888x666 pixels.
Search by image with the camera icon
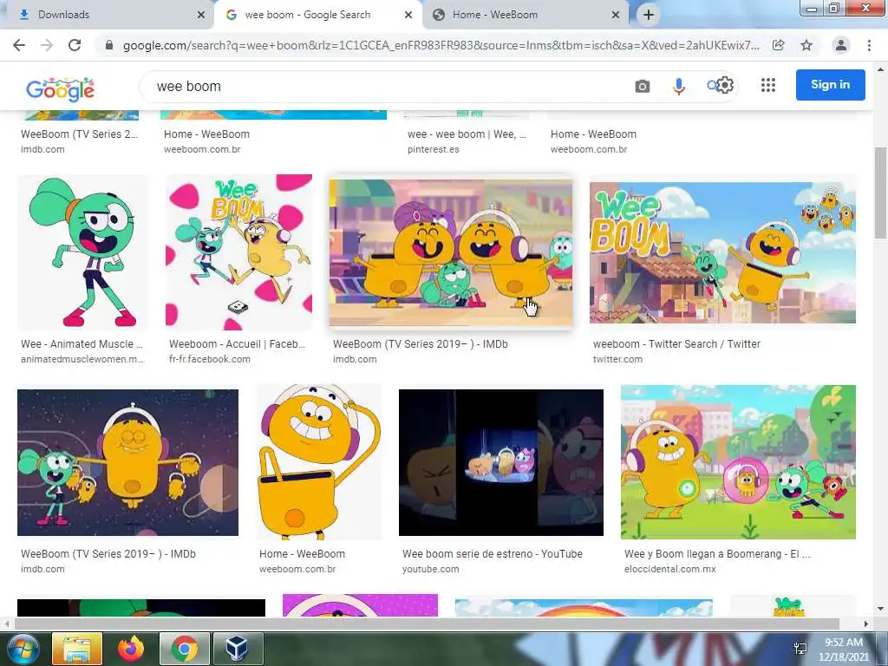click(643, 86)
